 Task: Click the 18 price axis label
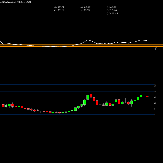tap(155, 97)
